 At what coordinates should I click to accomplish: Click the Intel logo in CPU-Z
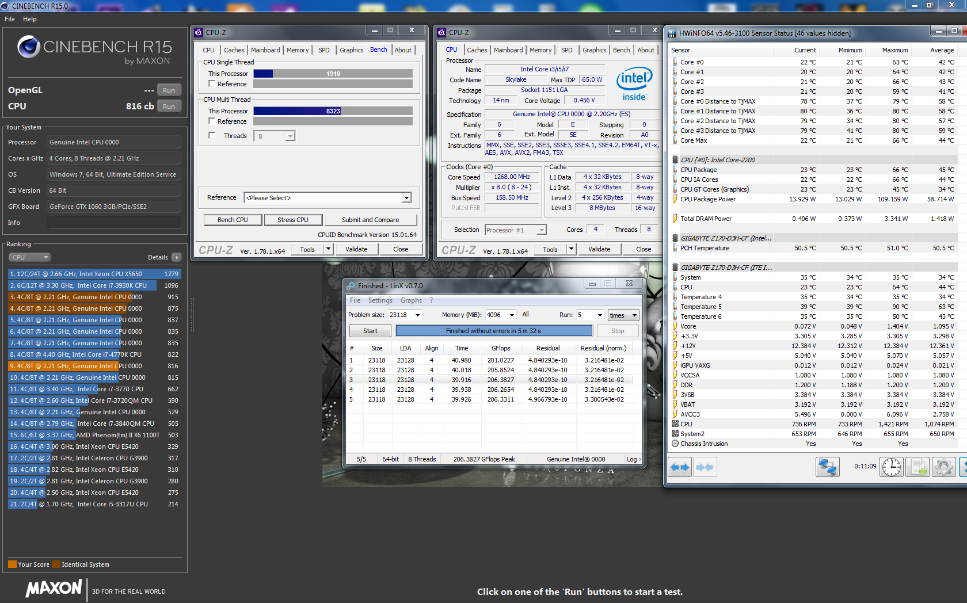634,84
